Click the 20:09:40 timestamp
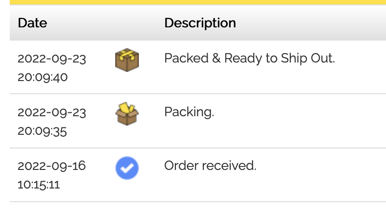This screenshot has height=209, width=386. (x=43, y=77)
